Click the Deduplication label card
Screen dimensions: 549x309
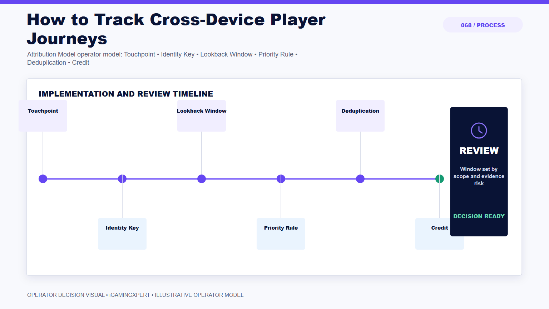tap(360, 116)
